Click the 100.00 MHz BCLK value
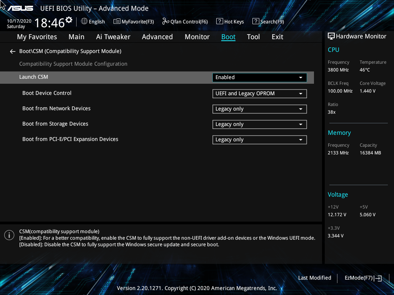Viewport: 394px width, 295px height. [340, 91]
